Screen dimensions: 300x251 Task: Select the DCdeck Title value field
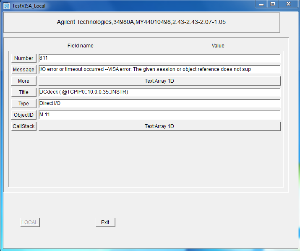159,92
